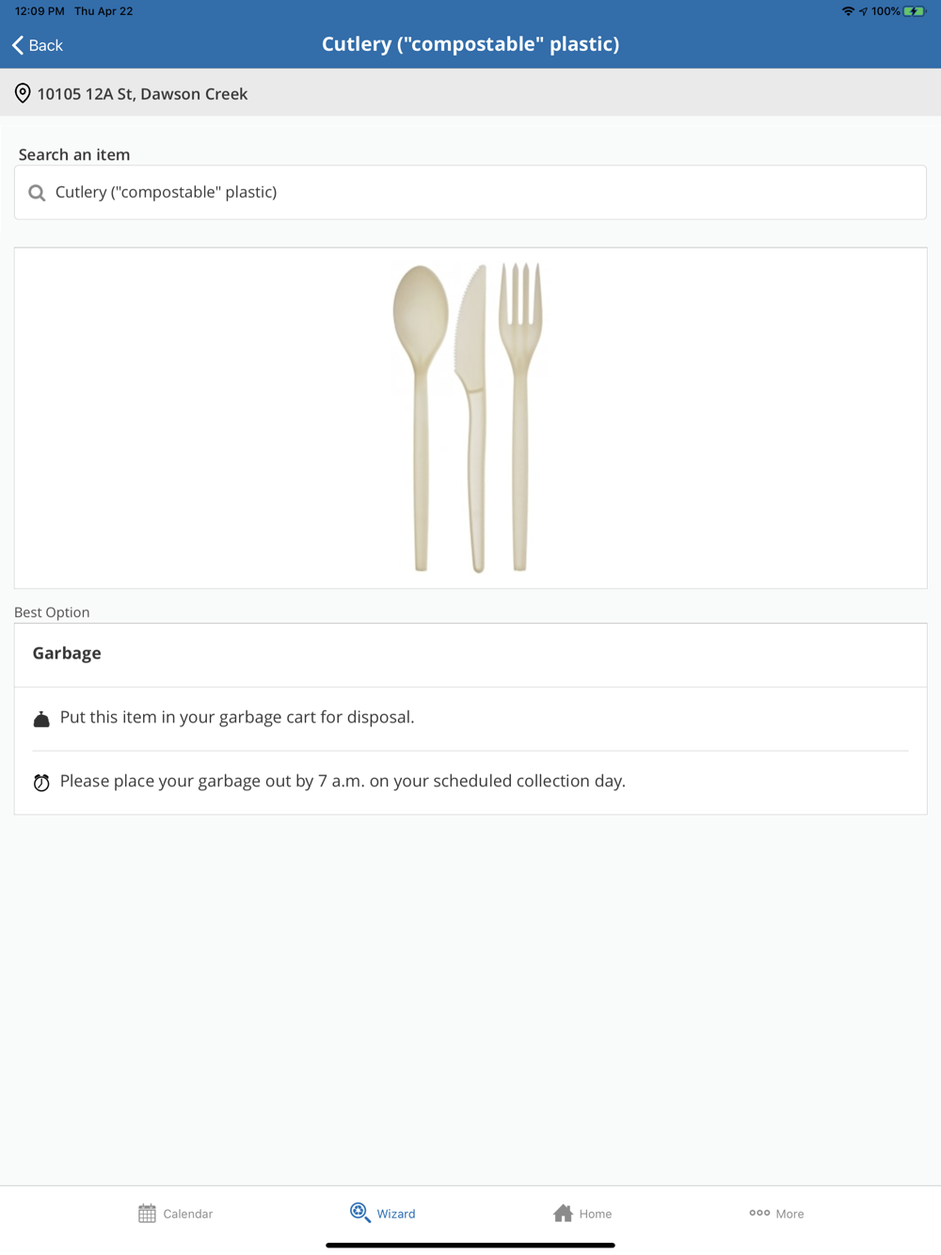Tap the battery indicator in status bar
The width and height of the screenshot is (941, 1255).
click(x=913, y=11)
